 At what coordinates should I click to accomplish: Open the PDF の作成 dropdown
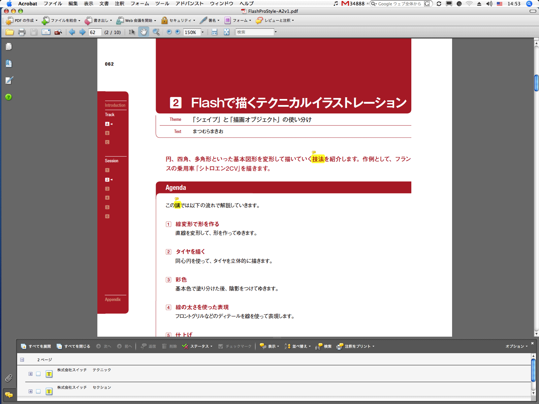(22, 21)
